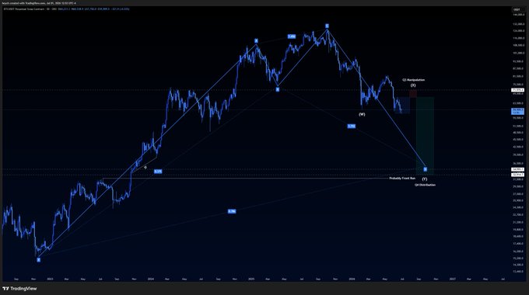Select the (X) wave label under Q3 Manipulation
This screenshot has height=295, width=529.
tap(413, 85)
